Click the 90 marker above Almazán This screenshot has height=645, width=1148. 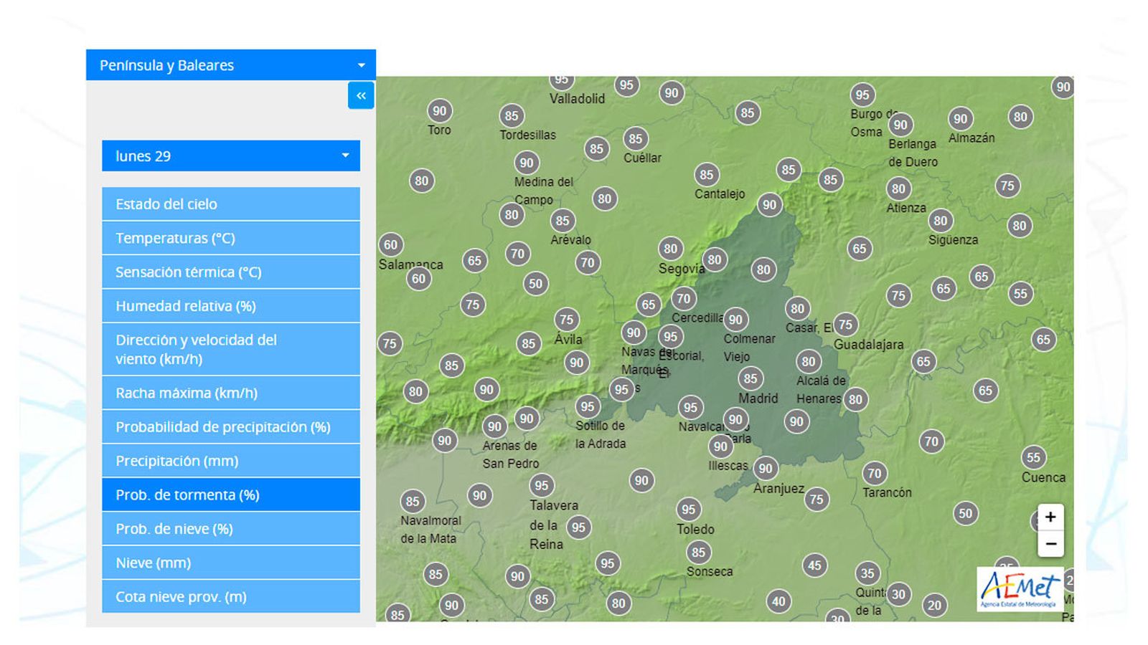pyautogui.click(x=961, y=119)
